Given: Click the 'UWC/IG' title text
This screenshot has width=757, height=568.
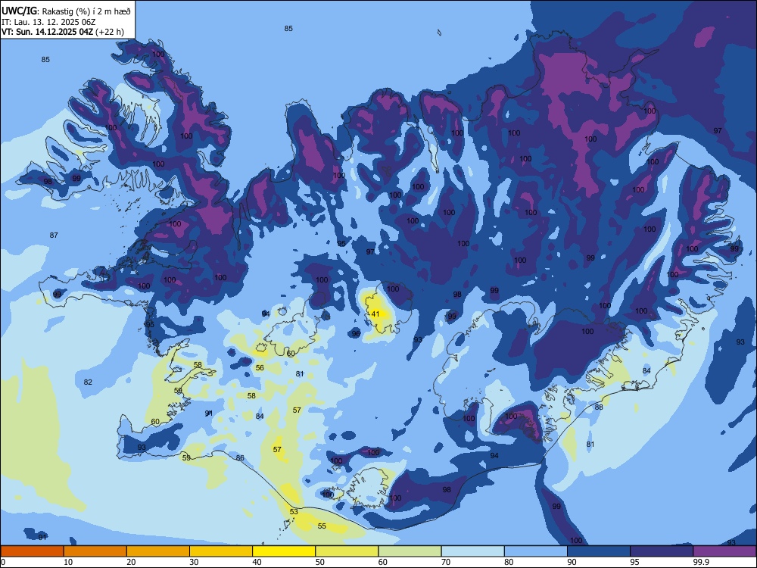Looking at the screenshot, I should pyautogui.click(x=19, y=11).
